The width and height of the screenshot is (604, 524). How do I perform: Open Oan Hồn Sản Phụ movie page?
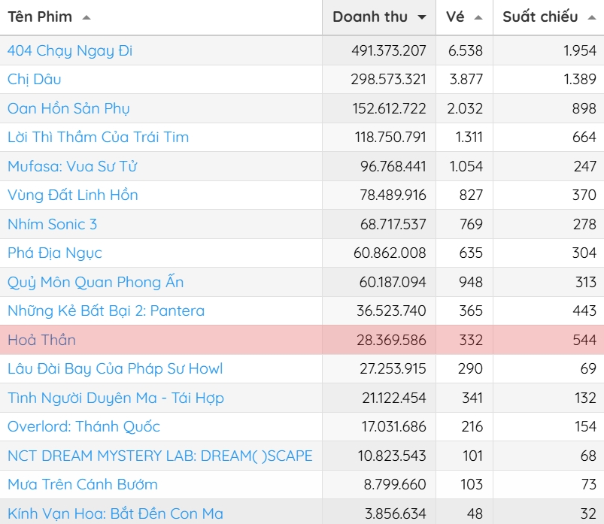click(x=68, y=108)
